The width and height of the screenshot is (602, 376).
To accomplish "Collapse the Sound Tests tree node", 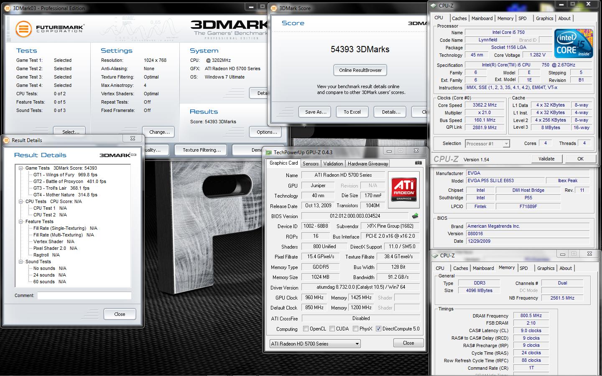I will click(x=21, y=262).
